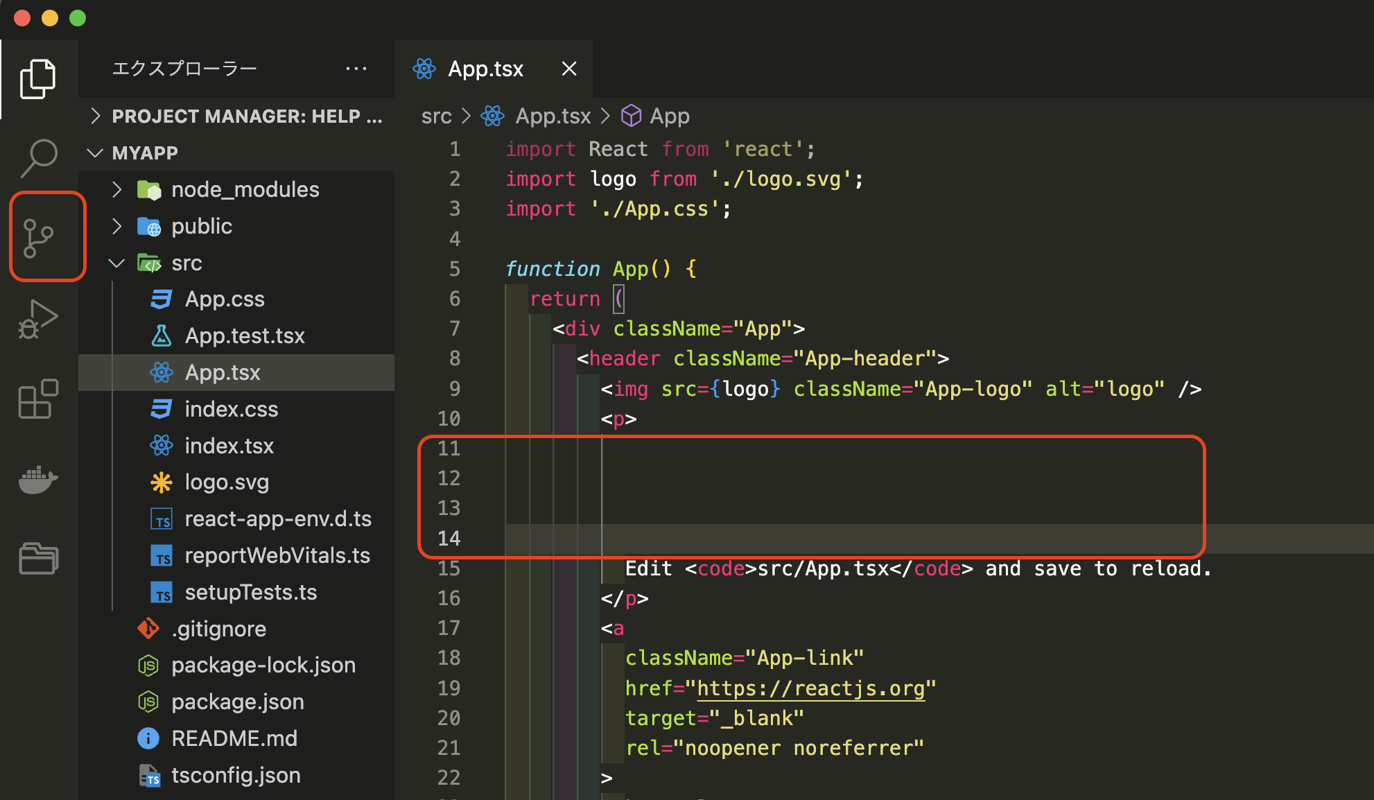Collapse the MYAPP folder section

tap(236, 153)
